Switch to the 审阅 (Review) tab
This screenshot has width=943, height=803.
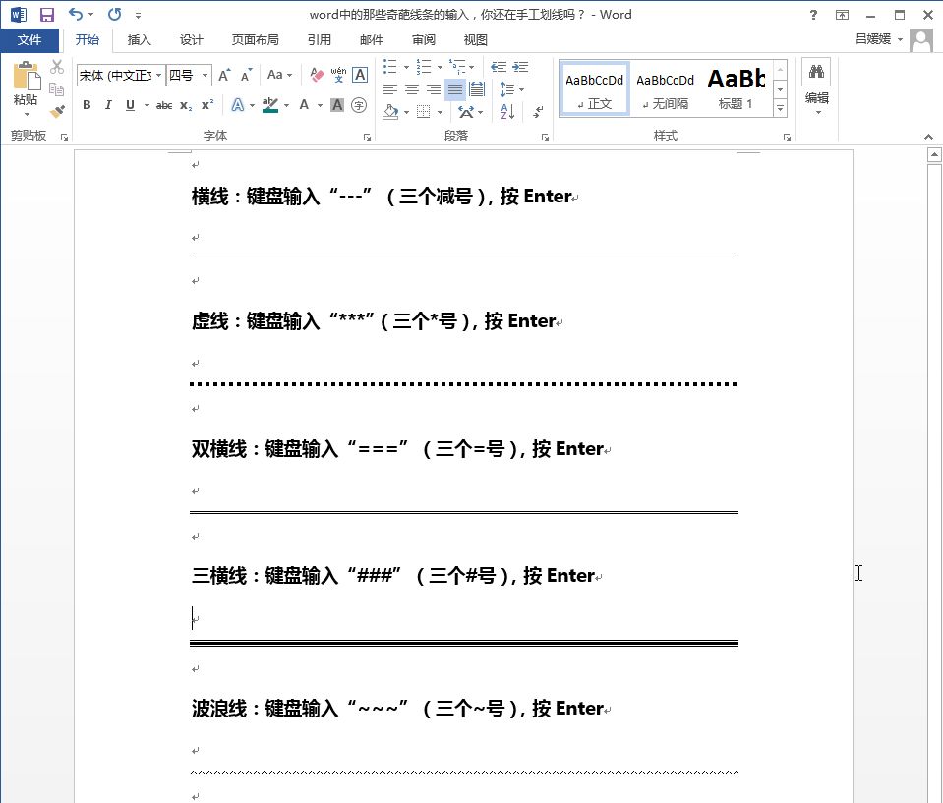click(424, 40)
